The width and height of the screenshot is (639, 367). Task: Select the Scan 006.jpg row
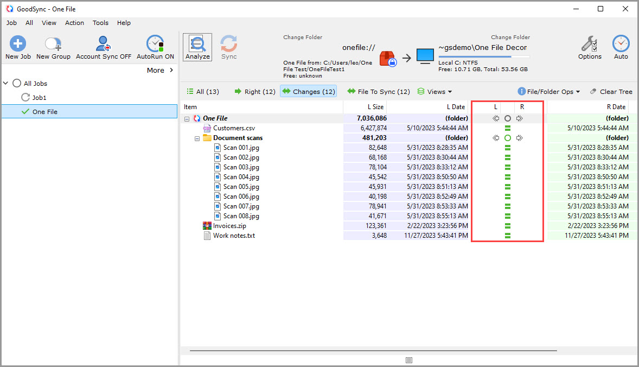408,197
